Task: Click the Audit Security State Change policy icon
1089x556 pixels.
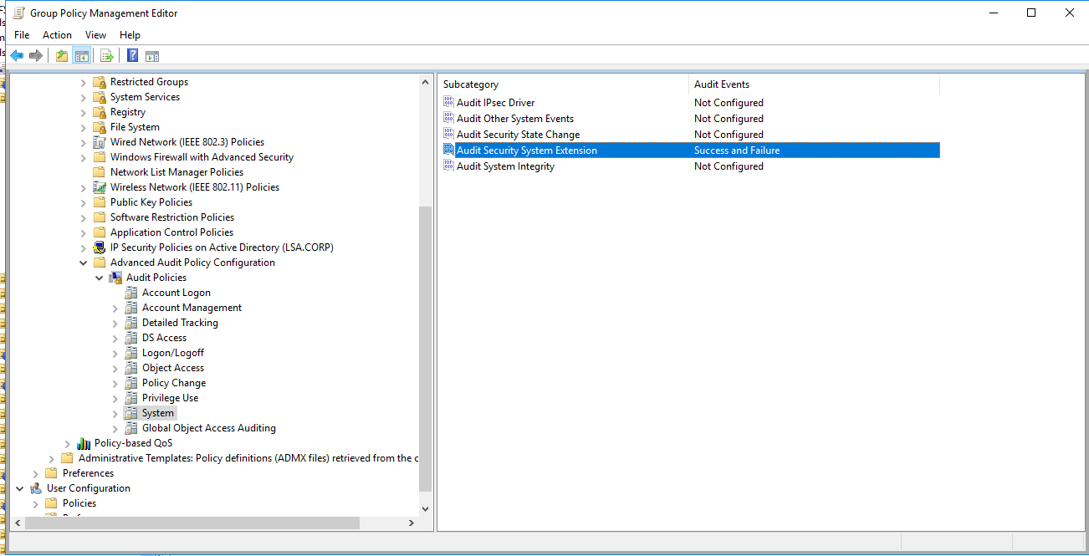Action: (x=448, y=134)
